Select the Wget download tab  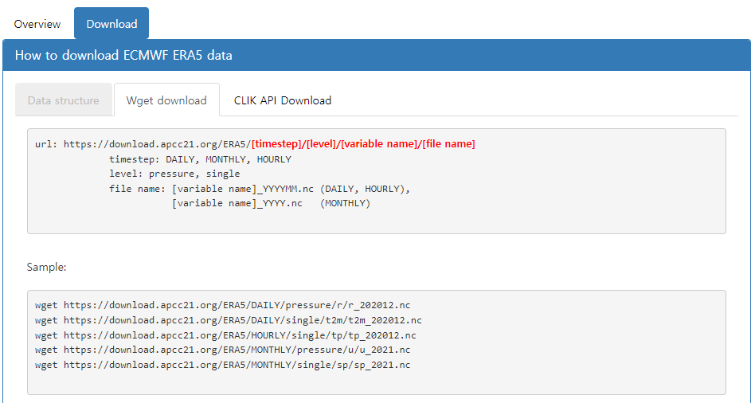point(166,100)
